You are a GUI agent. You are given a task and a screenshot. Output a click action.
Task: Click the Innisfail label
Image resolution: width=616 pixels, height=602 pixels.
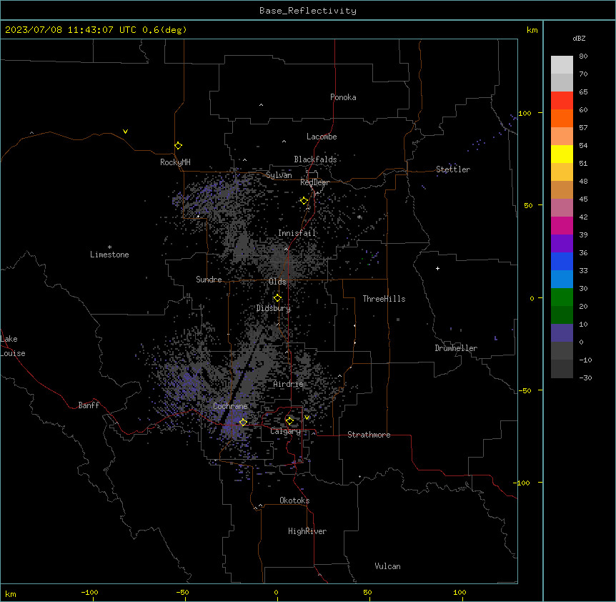tap(297, 233)
